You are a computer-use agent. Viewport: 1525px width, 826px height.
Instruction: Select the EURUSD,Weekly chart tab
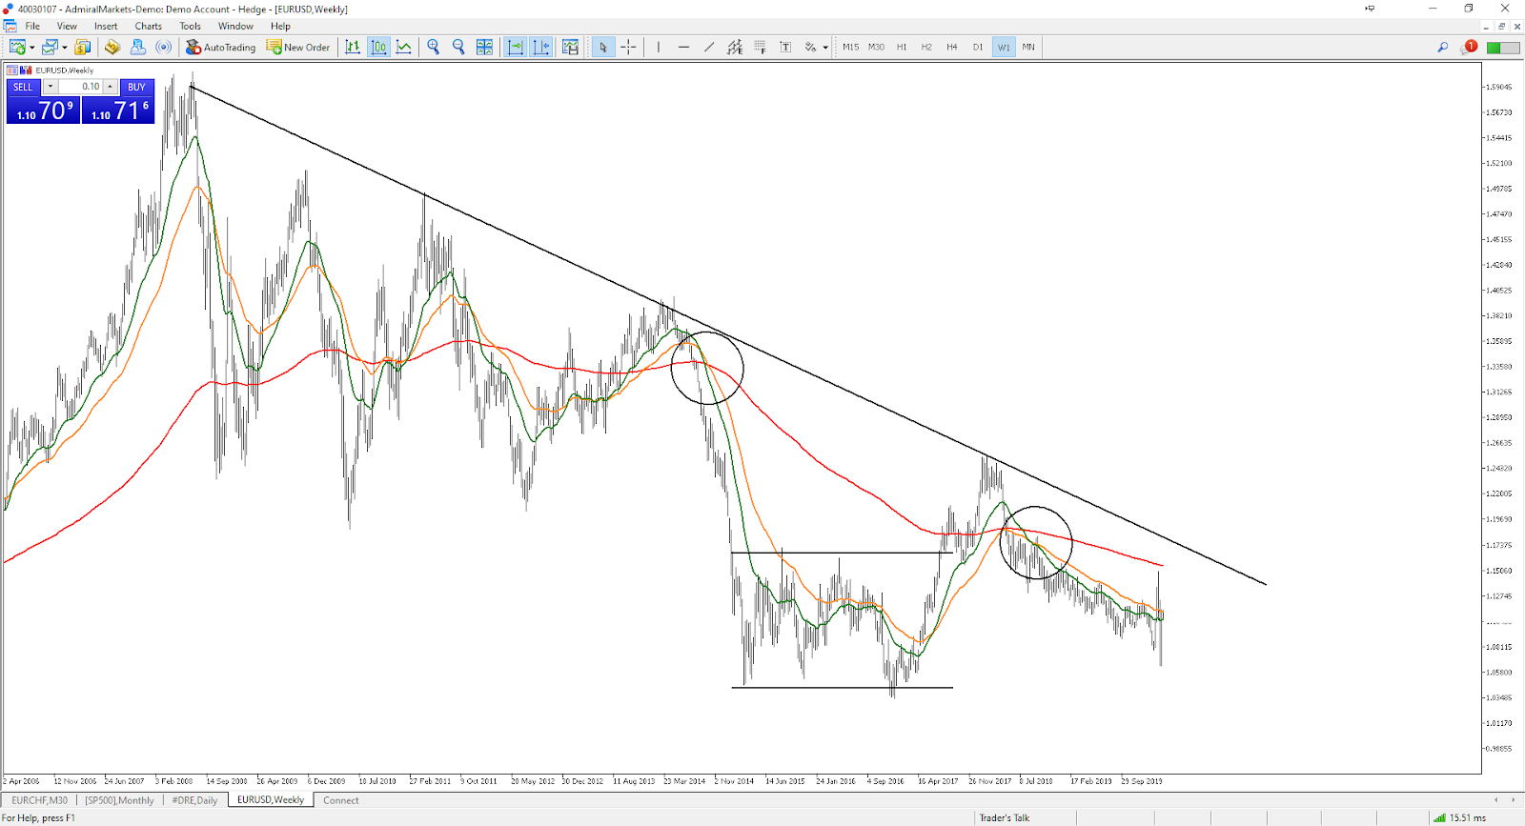(x=271, y=800)
